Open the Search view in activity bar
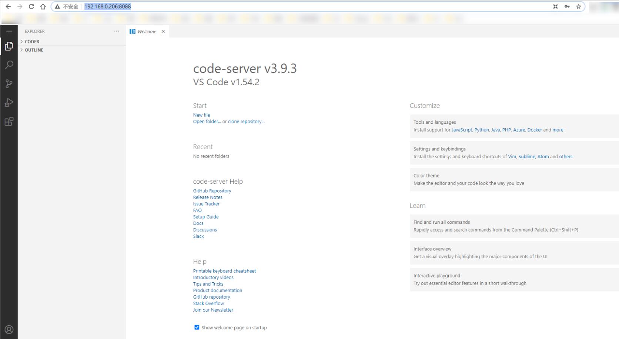Viewport: 619px width, 339px height. 9,65
